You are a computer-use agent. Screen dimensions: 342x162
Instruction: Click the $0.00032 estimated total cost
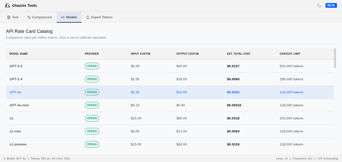pos(234,105)
